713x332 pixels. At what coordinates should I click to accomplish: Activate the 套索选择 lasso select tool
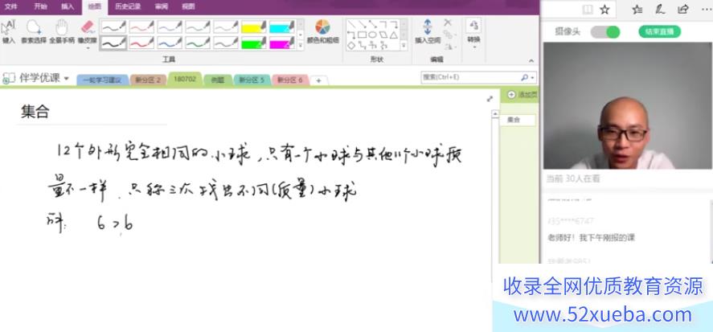click(x=34, y=31)
